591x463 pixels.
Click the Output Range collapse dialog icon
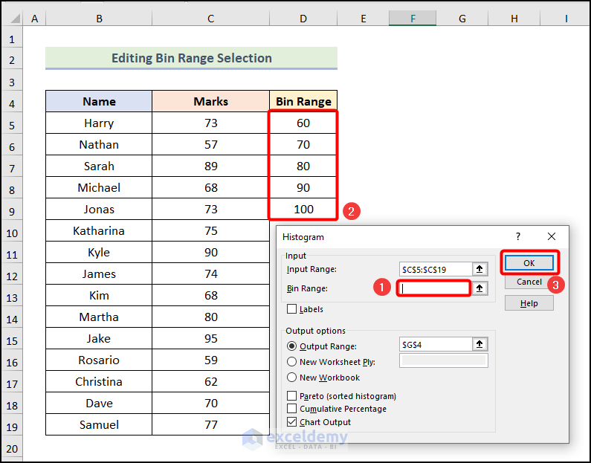point(481,344)
